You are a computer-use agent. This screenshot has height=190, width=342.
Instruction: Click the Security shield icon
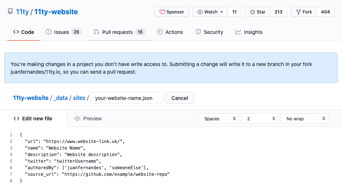pyautogui.click(x=198, y=32)
